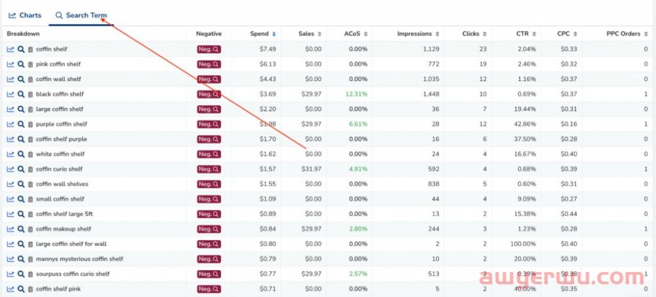Click the Negative column header
This screenshot has height=297, width=656.
[x=209, y=34]
